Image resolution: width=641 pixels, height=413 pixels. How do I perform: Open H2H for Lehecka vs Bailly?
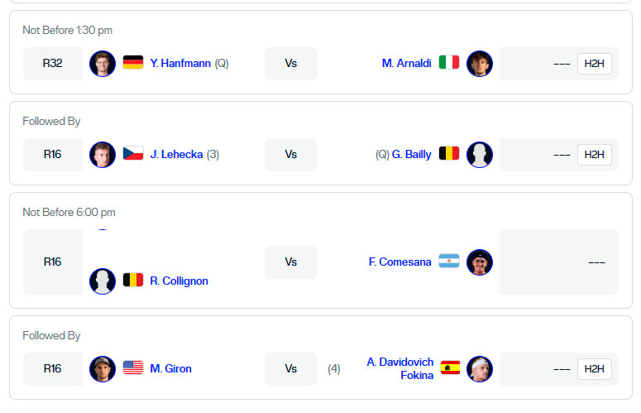[x=595, y=154]
